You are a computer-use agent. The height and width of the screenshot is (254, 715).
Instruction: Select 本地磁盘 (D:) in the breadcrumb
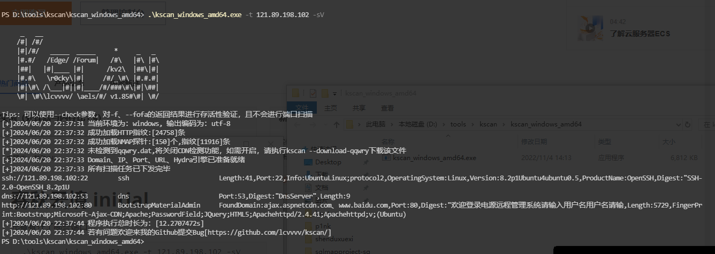point(417,124)
